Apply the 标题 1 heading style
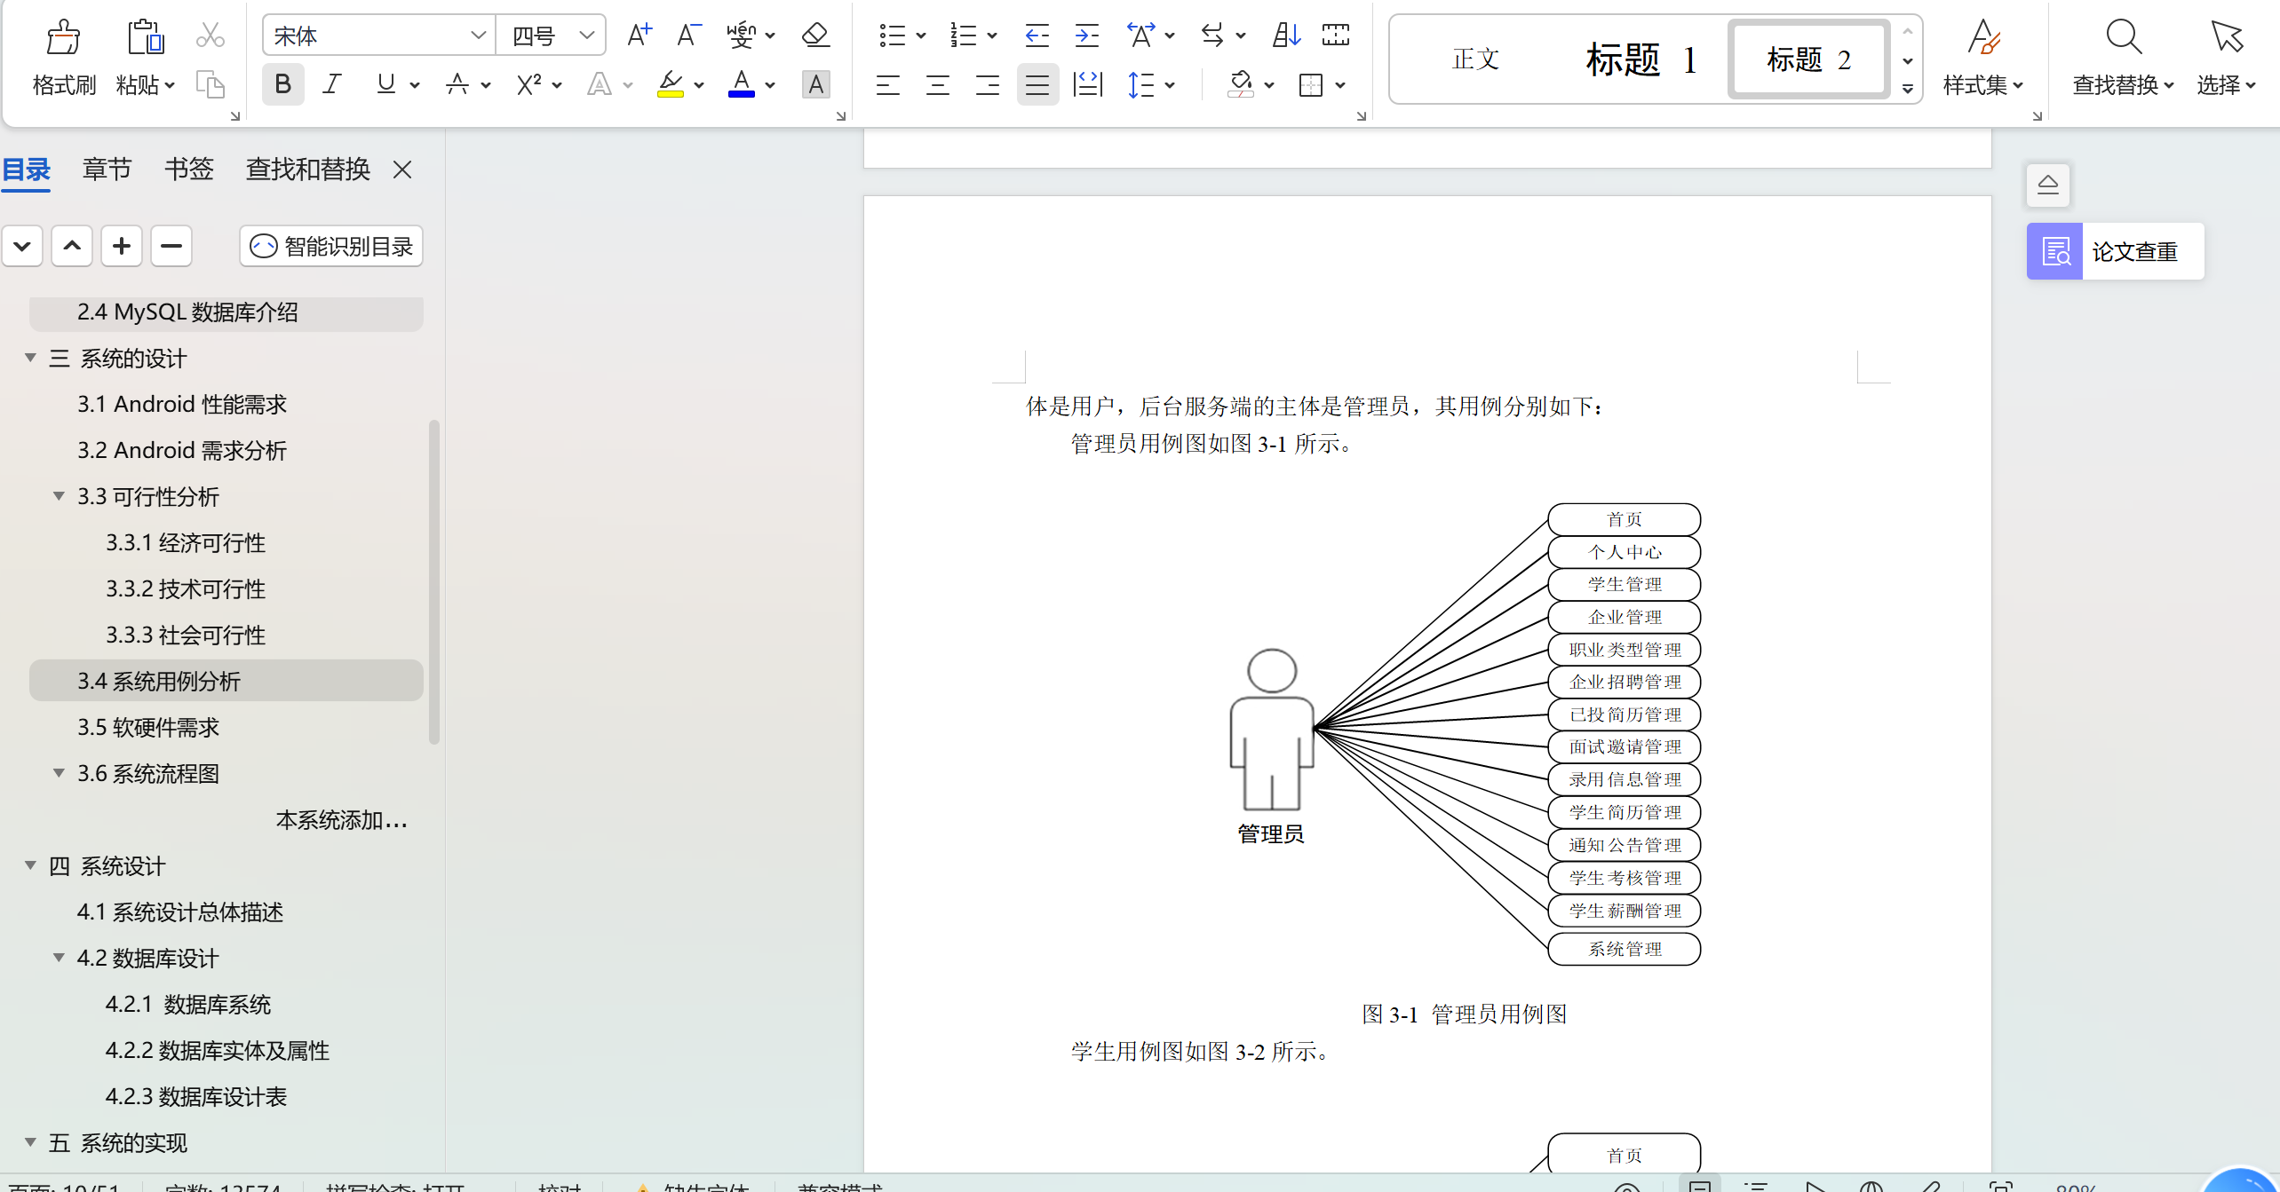The height and width of the screenshot is (1192, 2280). tap(1640, 59)
